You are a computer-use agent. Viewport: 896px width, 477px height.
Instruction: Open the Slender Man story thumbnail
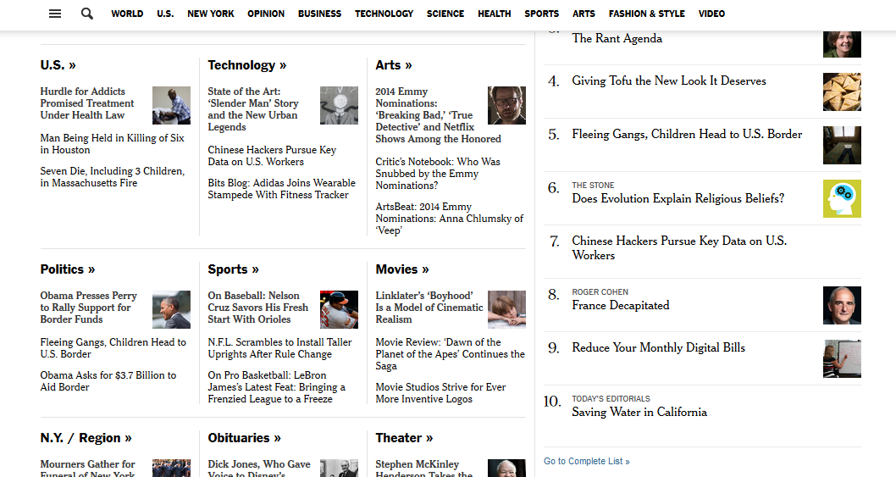pyautogui.click(x=339, y=105)
